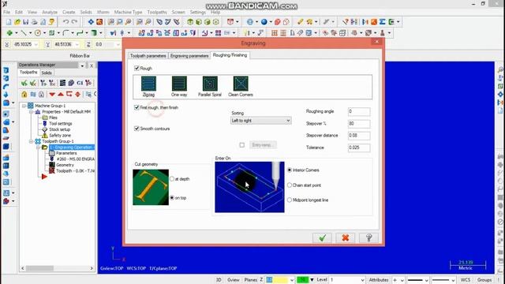Click the Backplot striped icon in Operations Manager
This screenshot has height=284, width=505.
coord(62,83)
